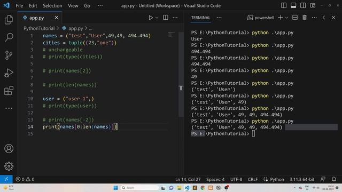Expand the breadcrumb ellipsis symbol
This screenshot has width=342, height=192.
(90, 28)
